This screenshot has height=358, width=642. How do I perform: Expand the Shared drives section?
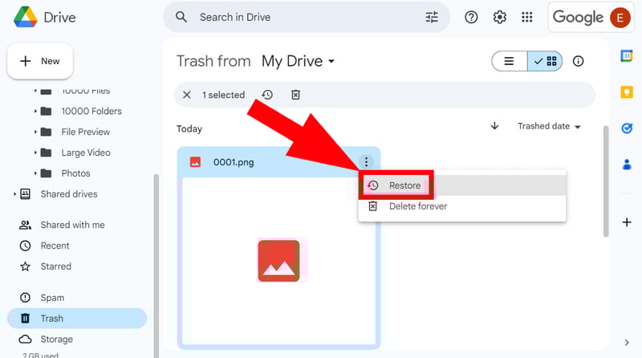tap(14, 193)
